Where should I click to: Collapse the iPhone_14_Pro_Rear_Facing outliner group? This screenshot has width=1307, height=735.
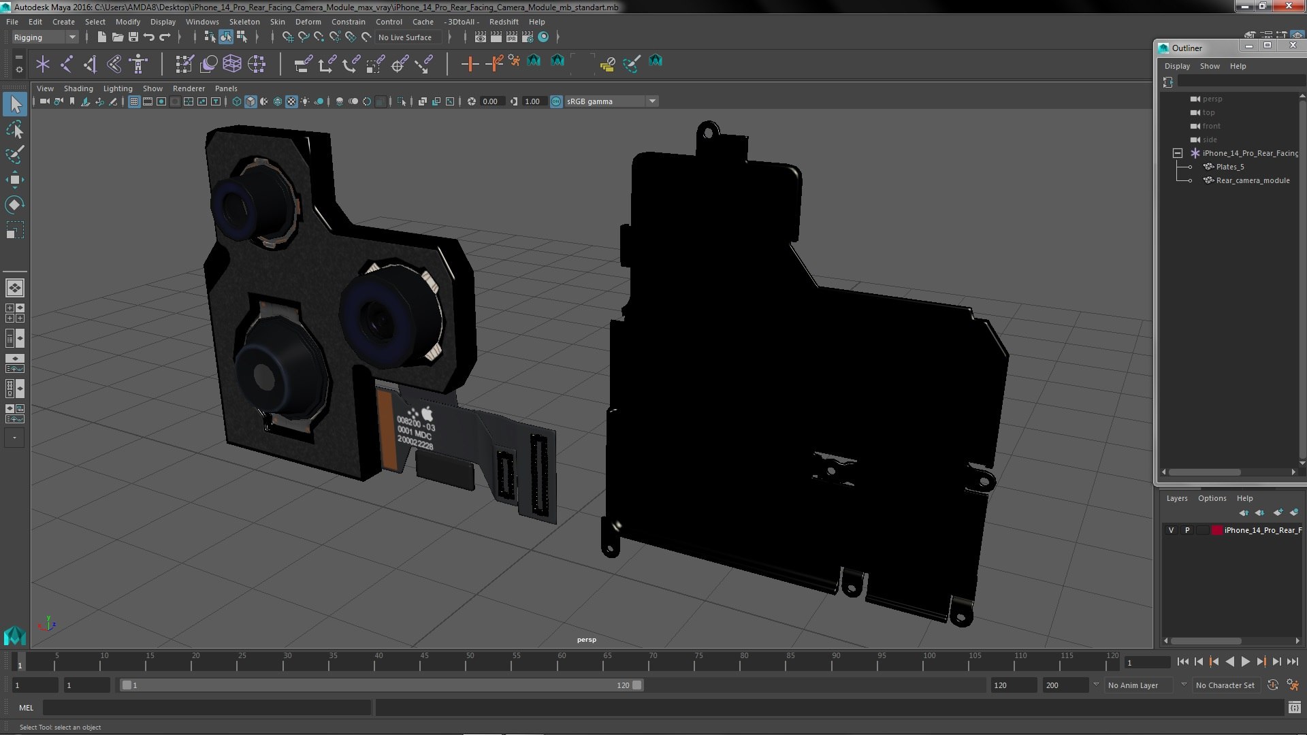(1177, 153)
